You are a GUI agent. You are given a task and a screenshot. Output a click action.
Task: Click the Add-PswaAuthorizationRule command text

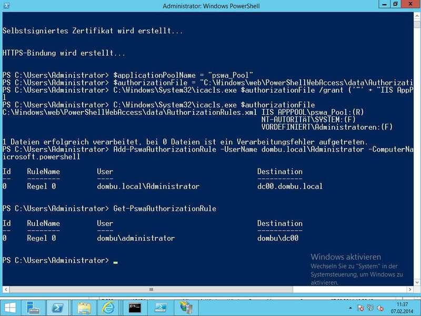[x=165, y=150]
